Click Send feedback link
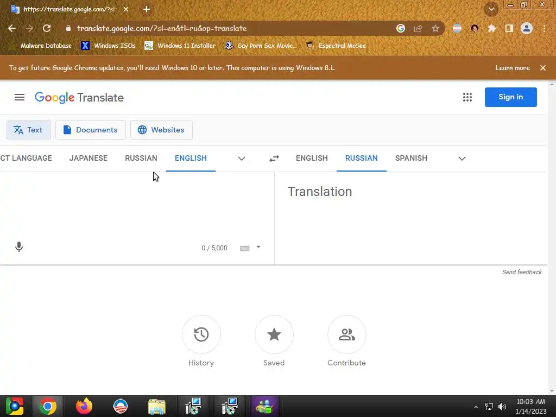 pyautogui.click(x=522, y=273)
